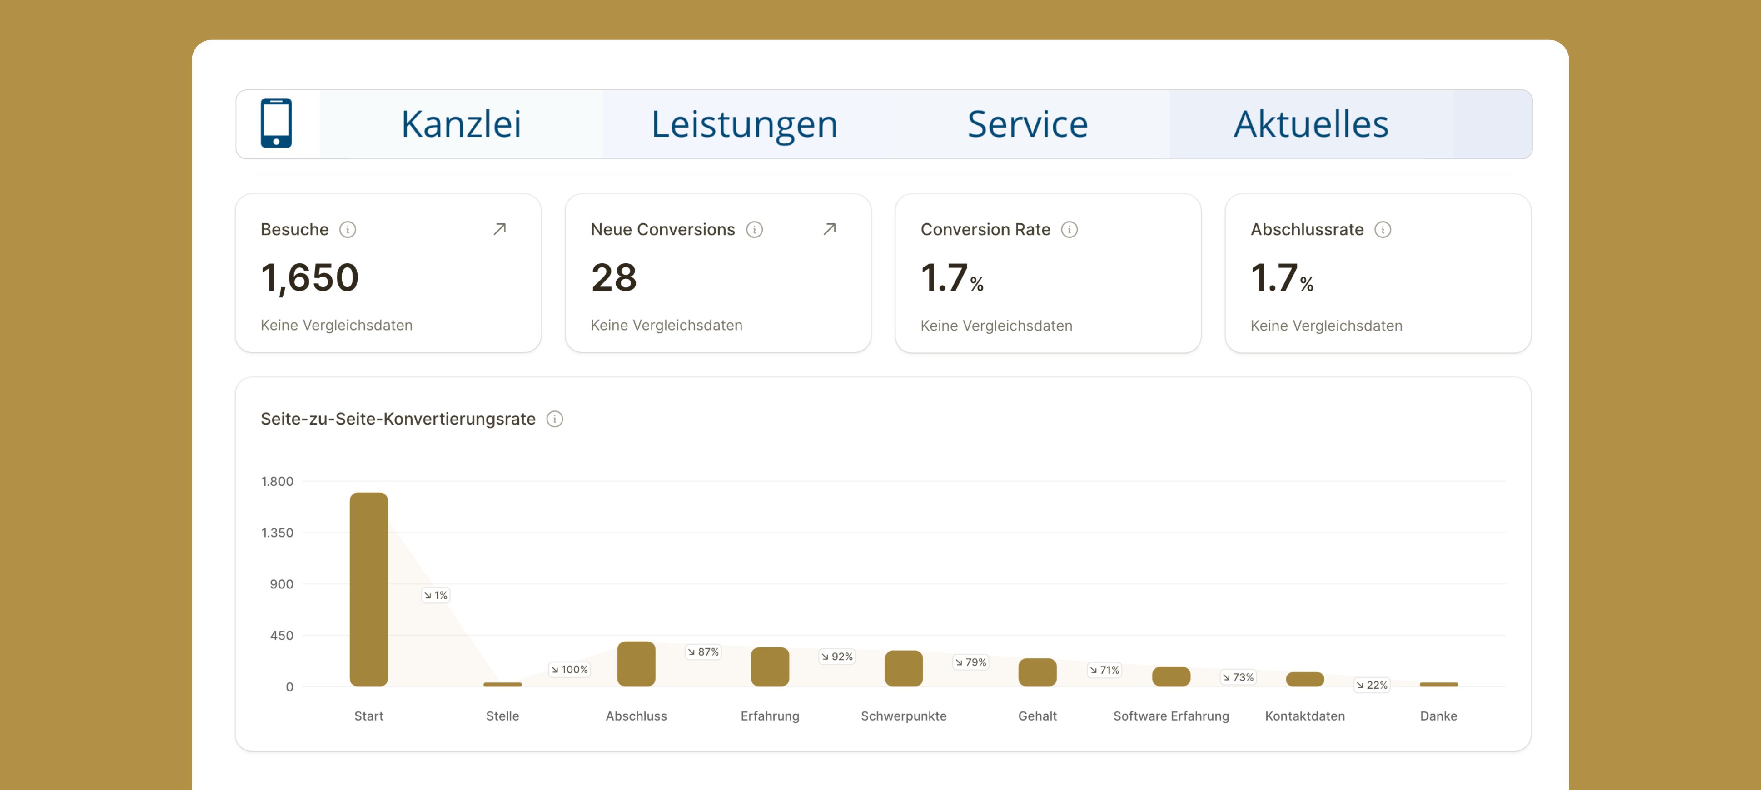Open Neue Conversions details arrow
This screenshot has width=1761, height=790.
(x=829, y=229)
